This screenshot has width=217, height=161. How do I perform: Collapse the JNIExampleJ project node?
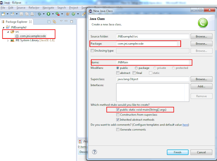pyautogui.click(x=3, y=27)
